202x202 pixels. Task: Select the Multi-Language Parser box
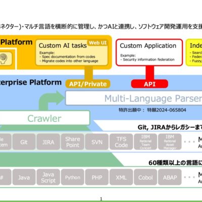(x=134, y=98)
